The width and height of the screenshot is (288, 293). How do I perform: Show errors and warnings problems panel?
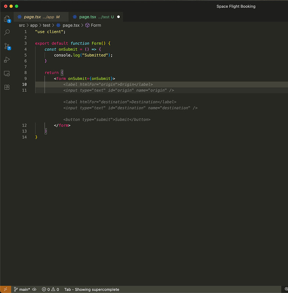pos(50,289)
